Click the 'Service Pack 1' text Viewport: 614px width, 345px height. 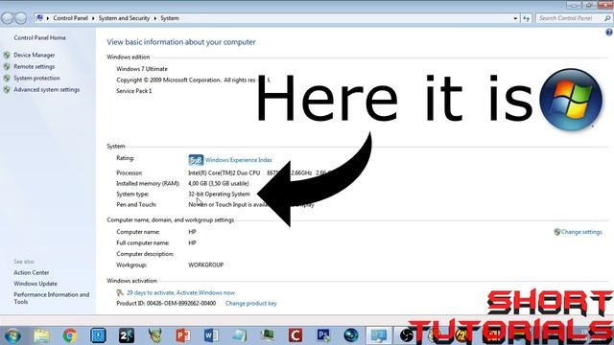click(134, 91)
